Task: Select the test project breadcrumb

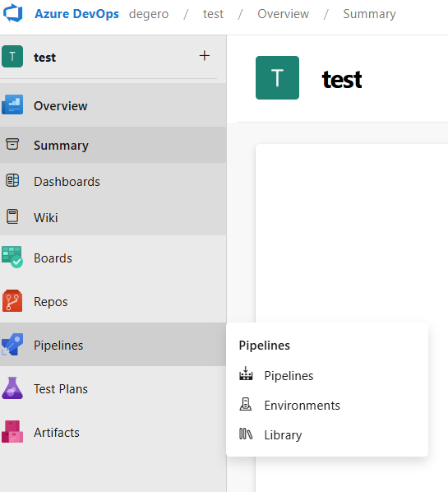Action: click(213, 14)
